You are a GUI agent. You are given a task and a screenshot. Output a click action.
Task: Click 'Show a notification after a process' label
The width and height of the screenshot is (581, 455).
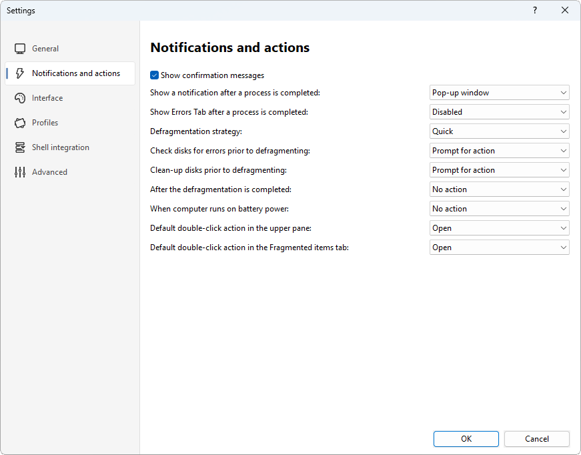pos(235,93)
